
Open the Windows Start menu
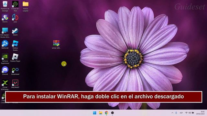point(95,113)
